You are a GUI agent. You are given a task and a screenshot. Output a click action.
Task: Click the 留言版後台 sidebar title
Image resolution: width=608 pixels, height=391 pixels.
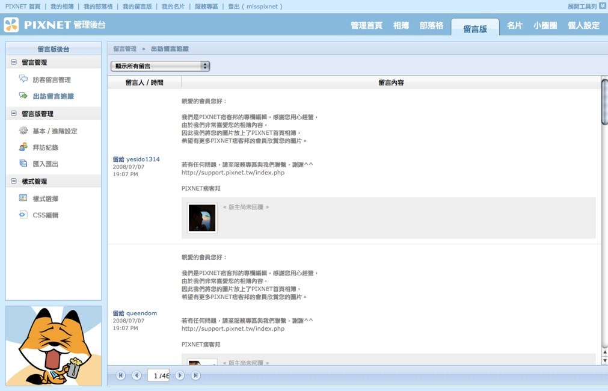[54, 49]
